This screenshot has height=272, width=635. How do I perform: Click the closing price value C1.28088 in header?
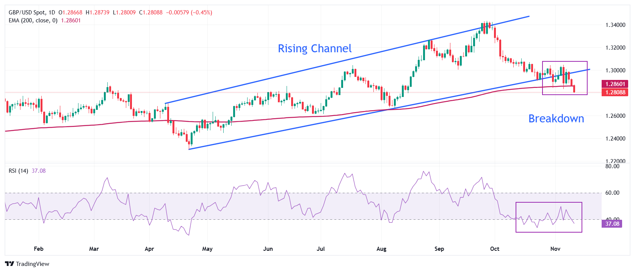tap(151, 13)
